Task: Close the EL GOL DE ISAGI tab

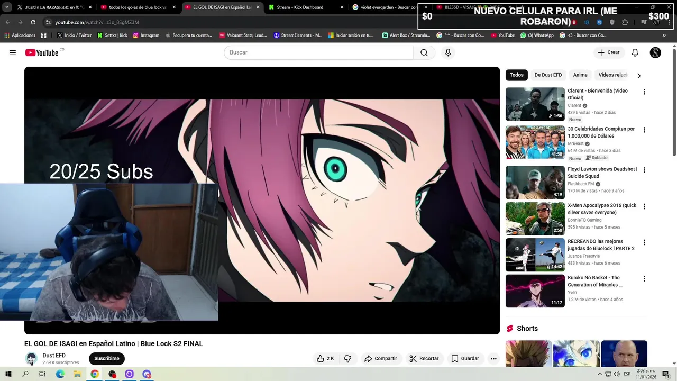Action: tap(258, 7)
